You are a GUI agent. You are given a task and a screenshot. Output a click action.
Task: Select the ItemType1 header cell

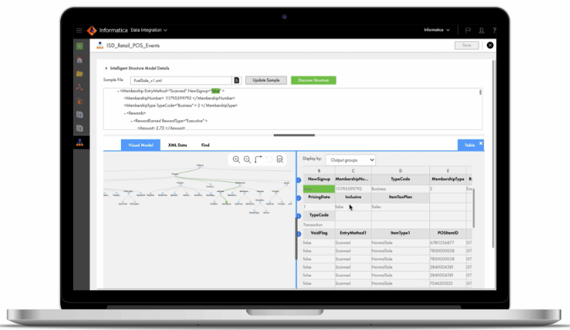click(x=400, y=233)
